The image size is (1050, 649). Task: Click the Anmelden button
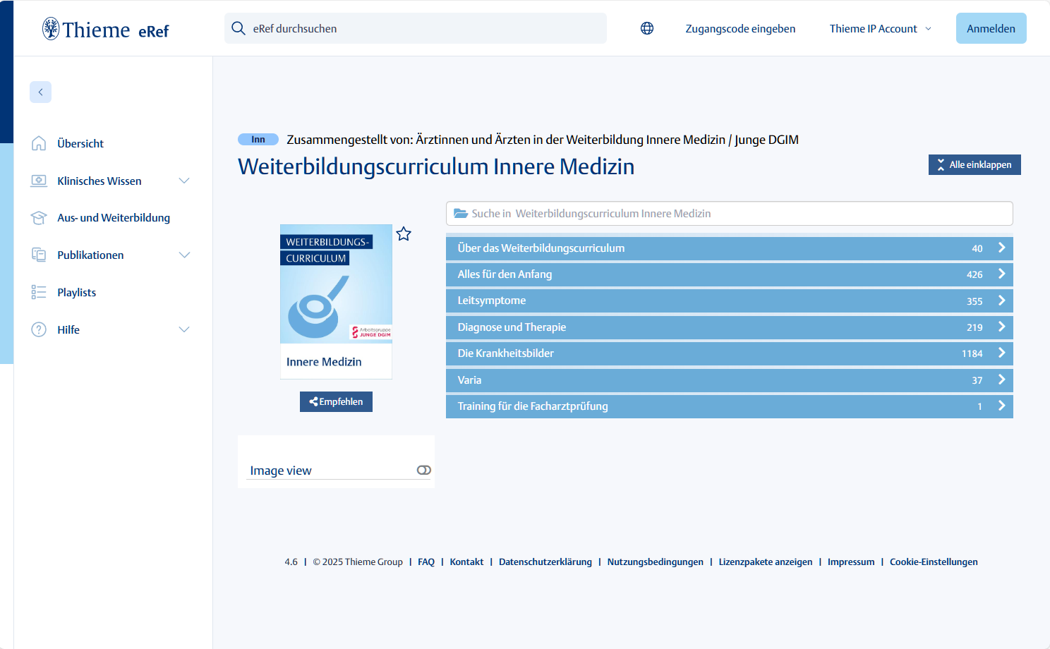(991, 28)
